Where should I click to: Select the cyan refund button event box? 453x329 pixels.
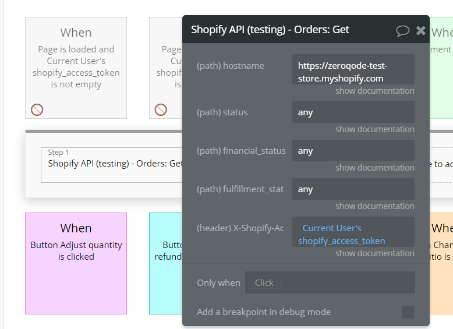coord(166,263)
